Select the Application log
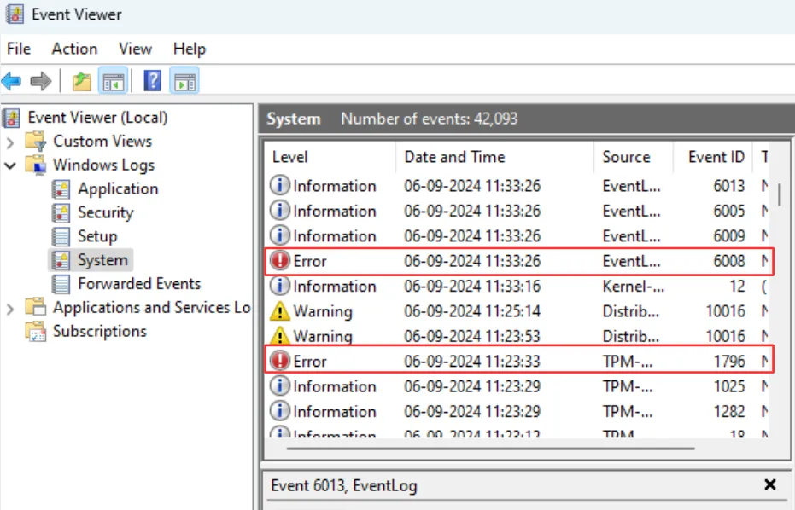The width and height of the screenshot is (795, 510). point(118,189)
